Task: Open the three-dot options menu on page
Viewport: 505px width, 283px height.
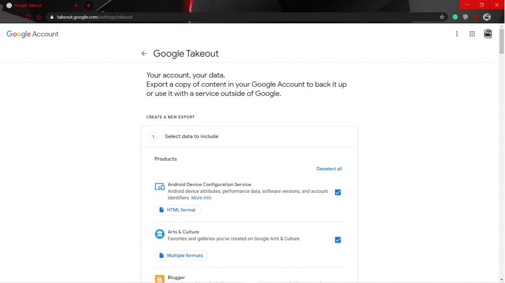Action: [457, 34]
